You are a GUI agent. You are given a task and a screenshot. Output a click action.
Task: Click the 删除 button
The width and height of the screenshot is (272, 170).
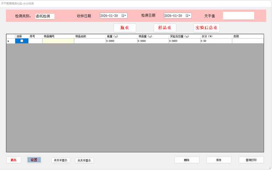coord(187,160)
